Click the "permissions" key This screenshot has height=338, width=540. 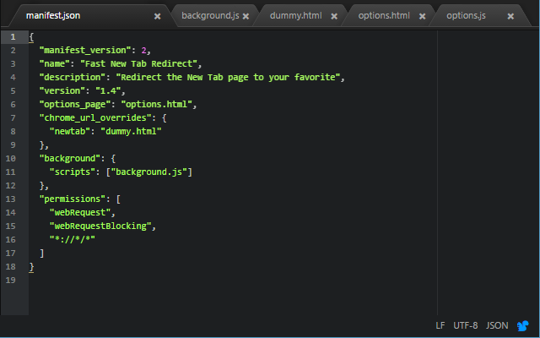click(x=73, y=199)
